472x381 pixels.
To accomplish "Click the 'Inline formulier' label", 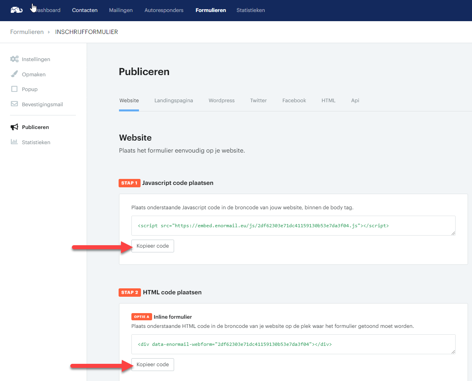I will tap(173, 317).
